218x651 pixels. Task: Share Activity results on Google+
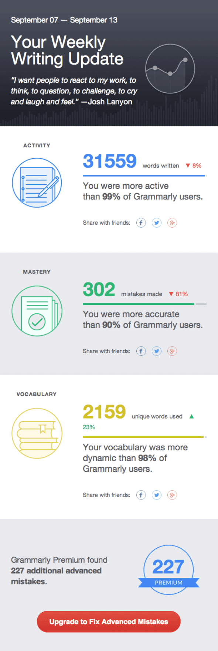click(x=172, y=223)
